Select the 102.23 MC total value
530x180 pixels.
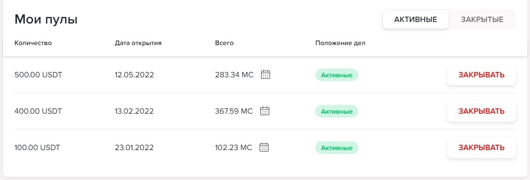233,147
